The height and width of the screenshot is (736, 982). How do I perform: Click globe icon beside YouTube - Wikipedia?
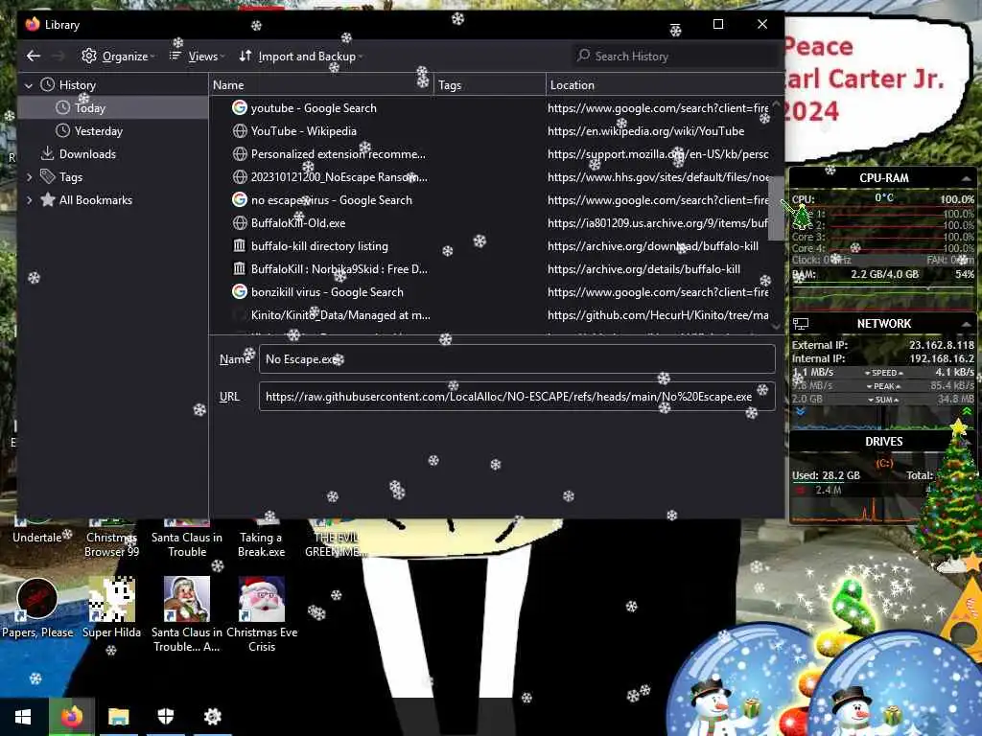(239, 131)
